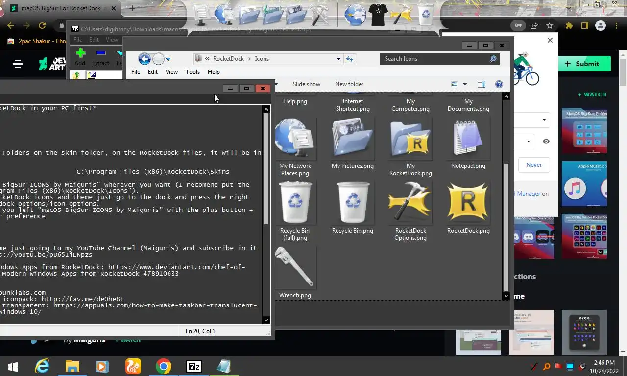
Task: Open the Tools menu in Icons window
Action: (x=193, y=72)
